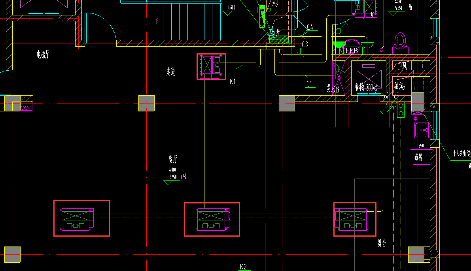Viewport: 471px width, 271px height.
Task: Click the C4 circuit tag
Action: click(x=310, y=27)
